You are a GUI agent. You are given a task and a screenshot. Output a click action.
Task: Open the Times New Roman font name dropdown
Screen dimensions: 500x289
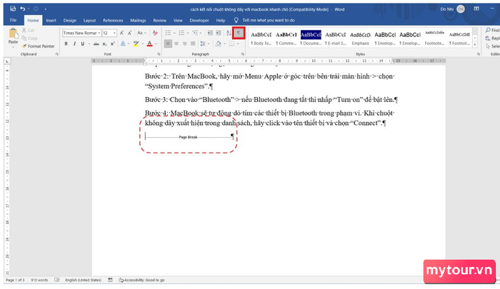tap(99, 33)
